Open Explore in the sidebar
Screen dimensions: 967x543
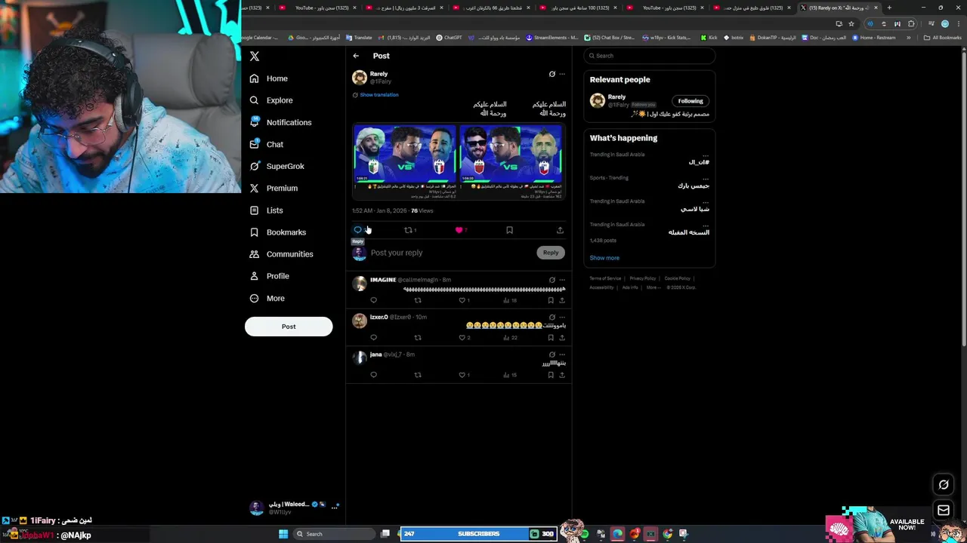270,100
